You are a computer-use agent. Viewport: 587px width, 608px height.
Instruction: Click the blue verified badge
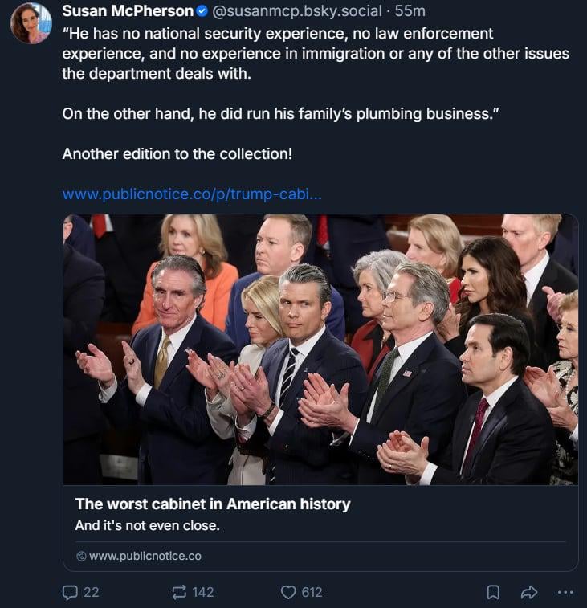(202, 11)
